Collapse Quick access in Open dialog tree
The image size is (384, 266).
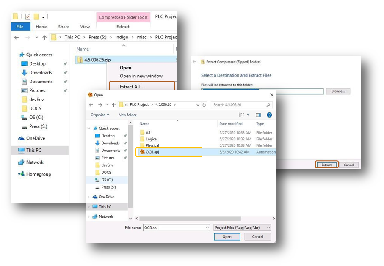click(88, 129)
